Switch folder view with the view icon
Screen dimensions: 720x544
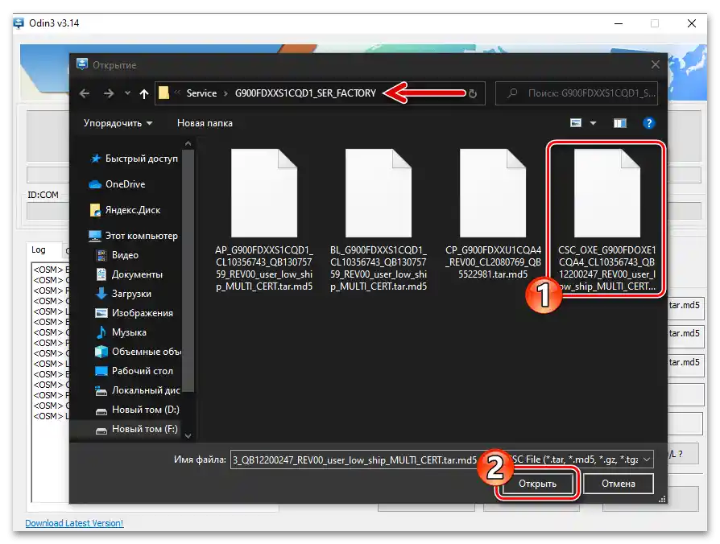coord(619,122)
